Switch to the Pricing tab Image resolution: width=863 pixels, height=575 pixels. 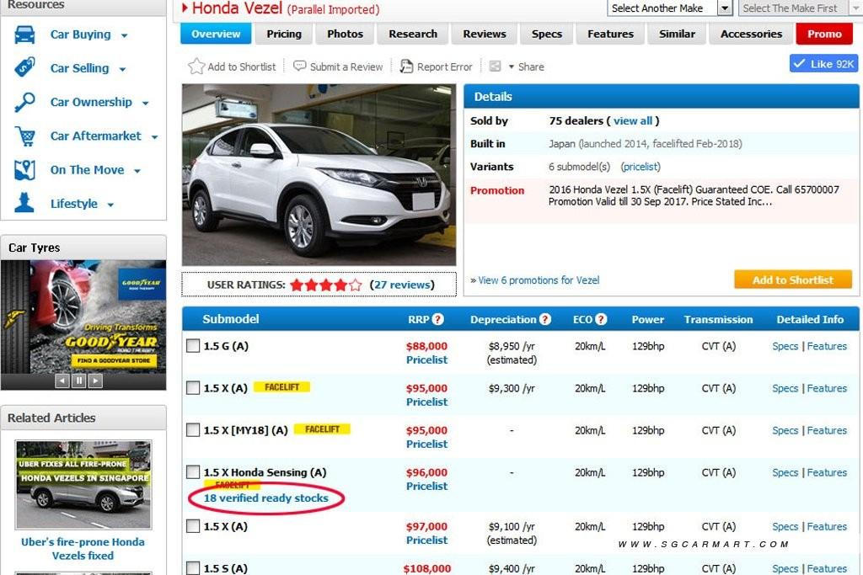pyautogui.click(x=284, y=34)
